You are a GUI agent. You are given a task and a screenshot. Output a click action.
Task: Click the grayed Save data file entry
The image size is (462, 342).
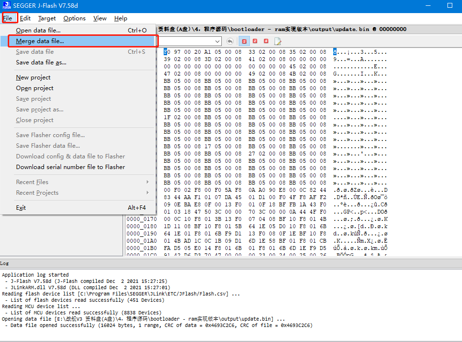[x=78, y=52]
